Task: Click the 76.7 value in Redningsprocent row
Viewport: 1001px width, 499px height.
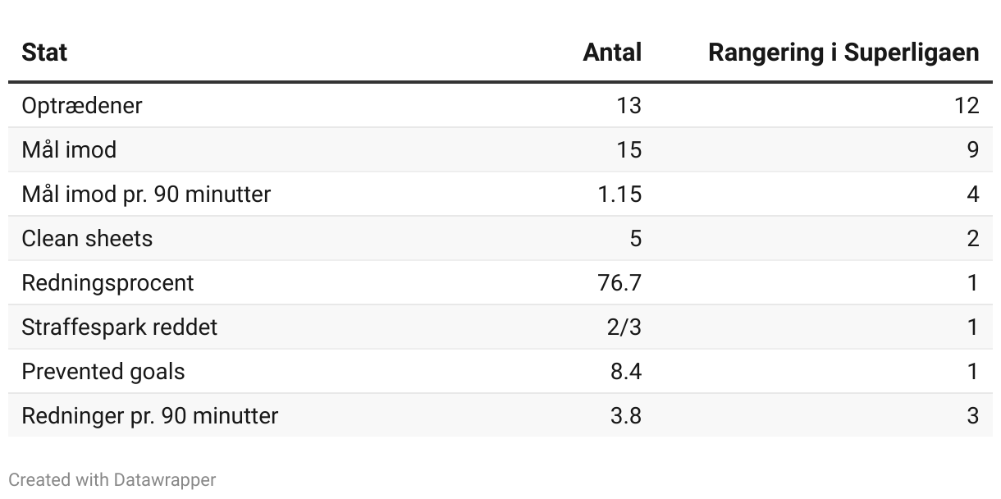Action: (x=619, y=282)
